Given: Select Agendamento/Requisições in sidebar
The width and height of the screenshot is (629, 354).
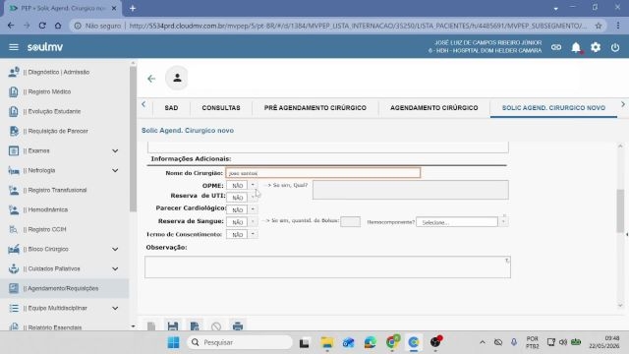Looking at the screenshot, I should pyautogui.click(x=65, y=288).
